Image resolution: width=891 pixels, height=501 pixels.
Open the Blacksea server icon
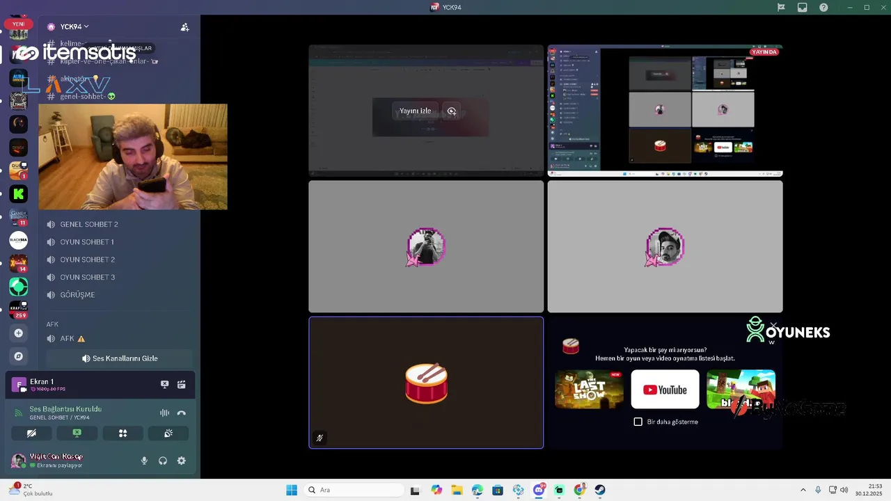point(19,240)
